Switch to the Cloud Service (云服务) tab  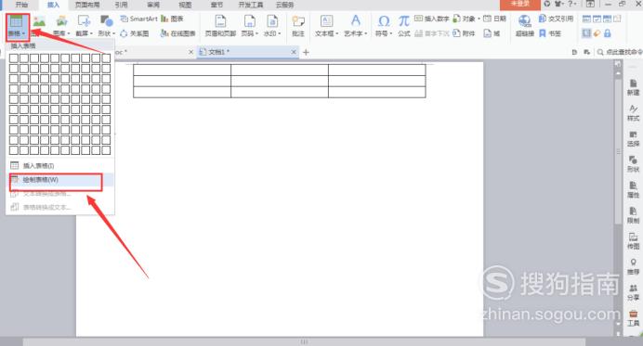pyautogui.click(x=284, y=5)
